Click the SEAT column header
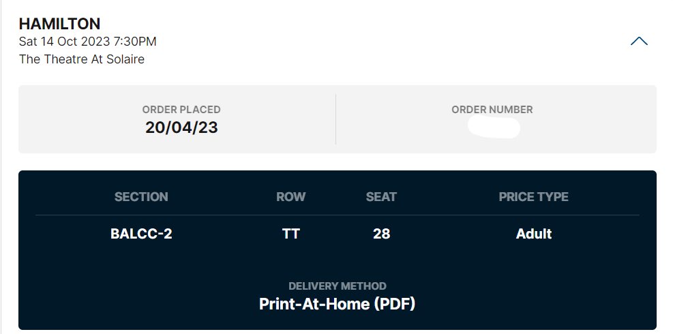 point(381,196)
